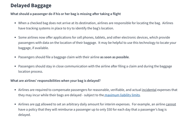Click the bullet before "Passengers should stay"

click(15, 66)
